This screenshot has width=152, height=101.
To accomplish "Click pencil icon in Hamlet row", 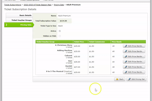I will tap(126, 67).
